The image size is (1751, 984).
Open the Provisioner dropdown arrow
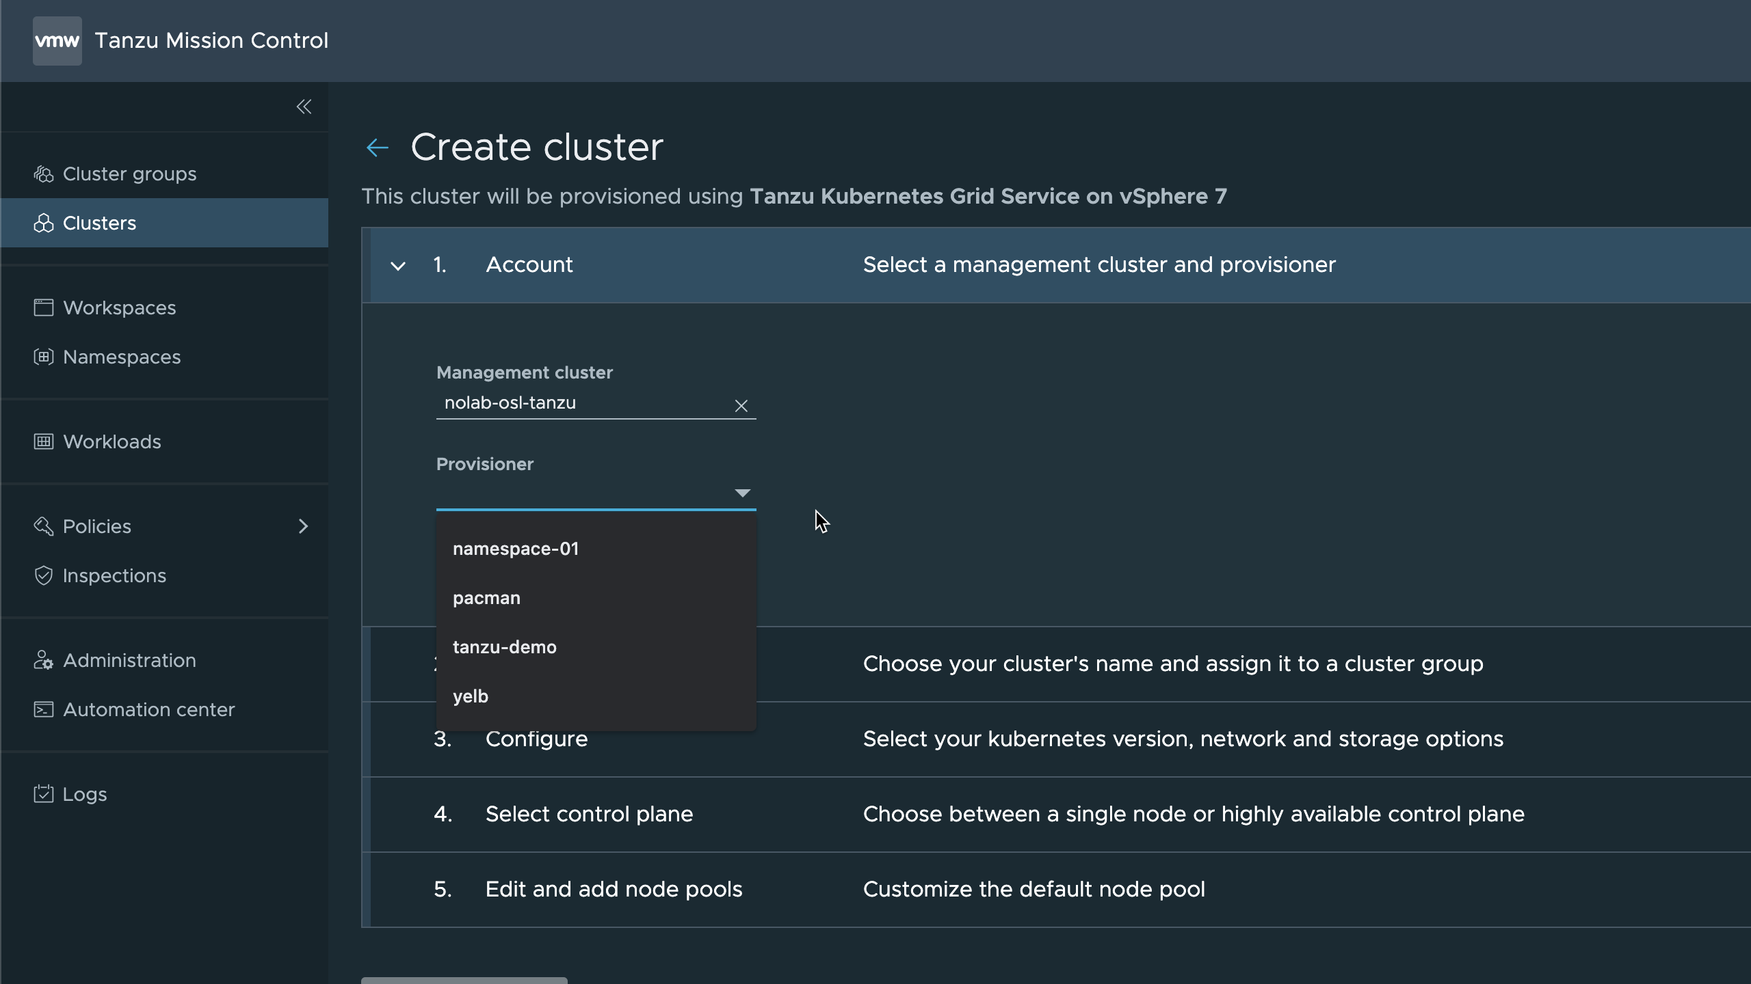[x=742, y=493]
